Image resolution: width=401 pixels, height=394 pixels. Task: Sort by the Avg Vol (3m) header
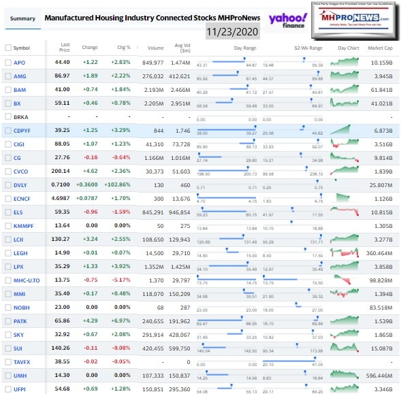pos(182,48)
